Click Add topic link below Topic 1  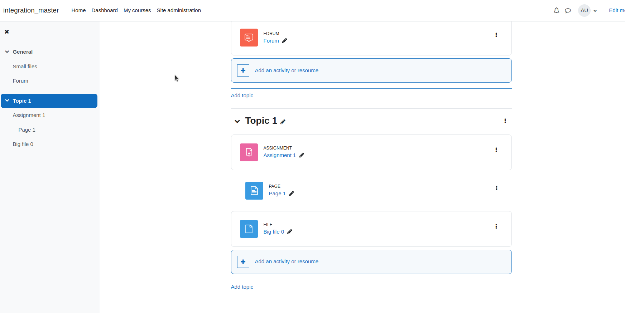[x=242, y=287]
